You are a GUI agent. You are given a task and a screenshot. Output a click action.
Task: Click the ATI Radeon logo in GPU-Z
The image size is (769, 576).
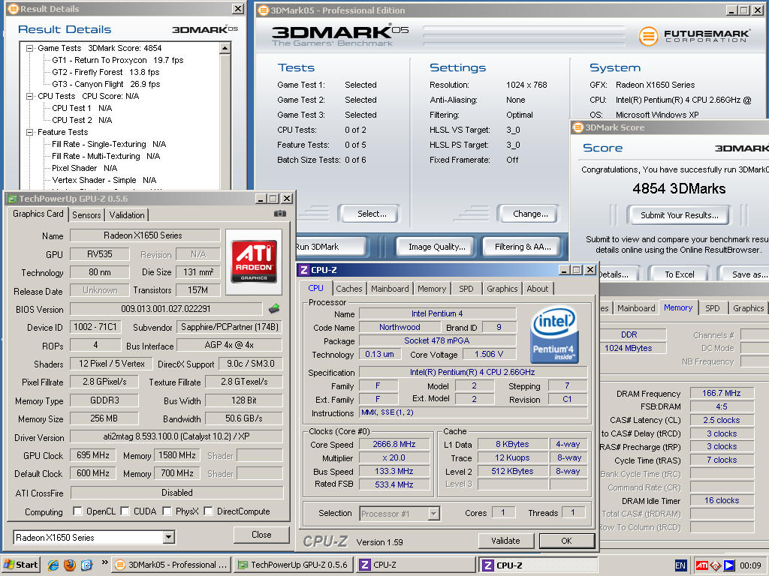click(x=255, y=259)
